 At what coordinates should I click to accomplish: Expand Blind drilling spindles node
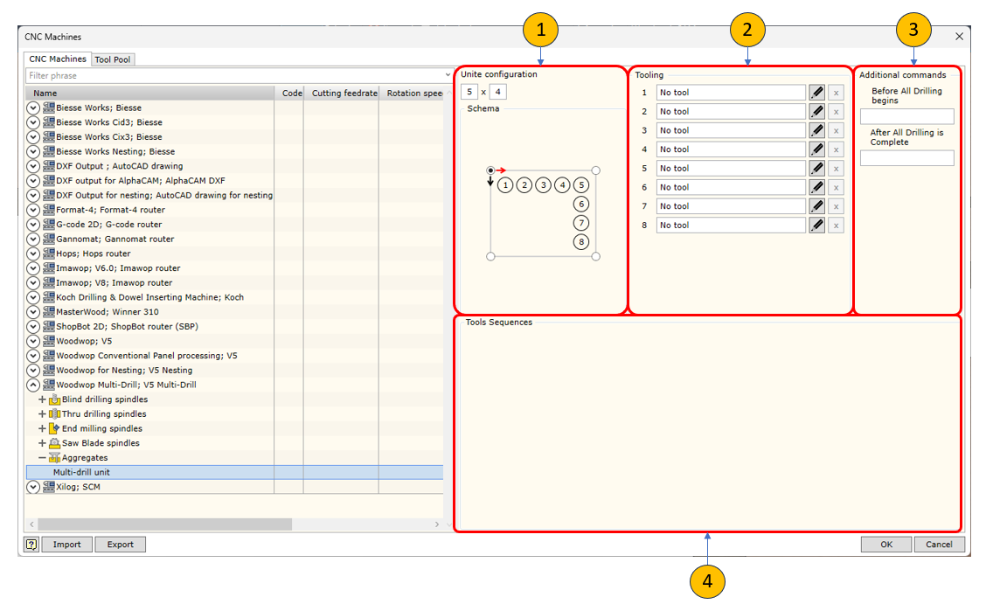tap(42, 399)
